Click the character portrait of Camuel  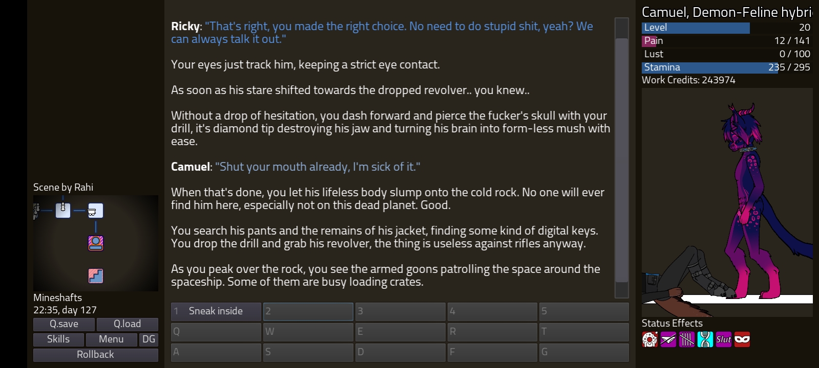pos(727,202)
